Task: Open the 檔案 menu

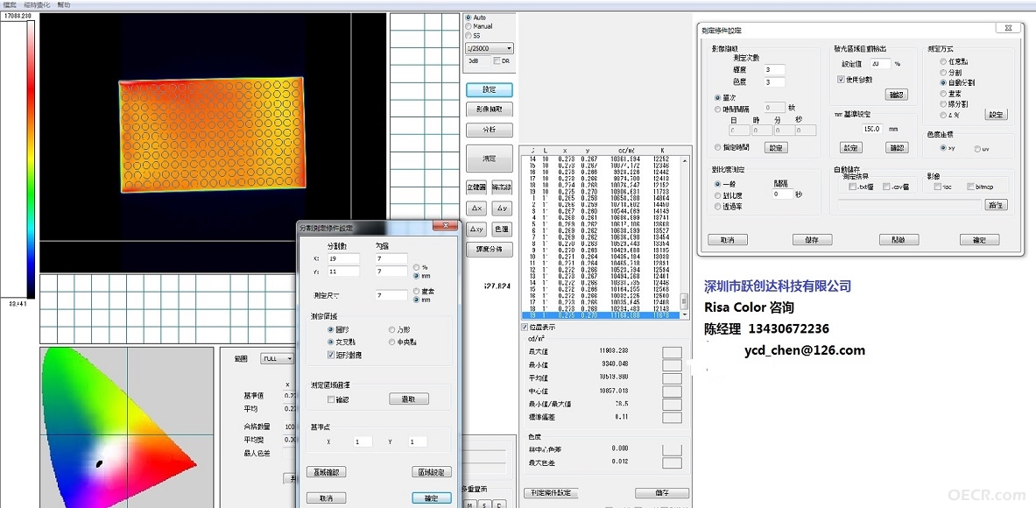Action: click(x=10, y=4)
